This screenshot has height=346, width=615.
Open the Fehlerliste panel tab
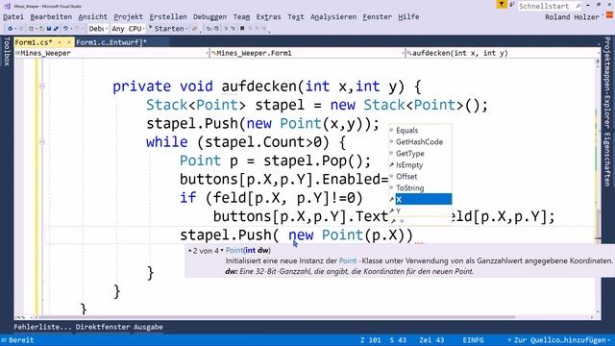42,327
